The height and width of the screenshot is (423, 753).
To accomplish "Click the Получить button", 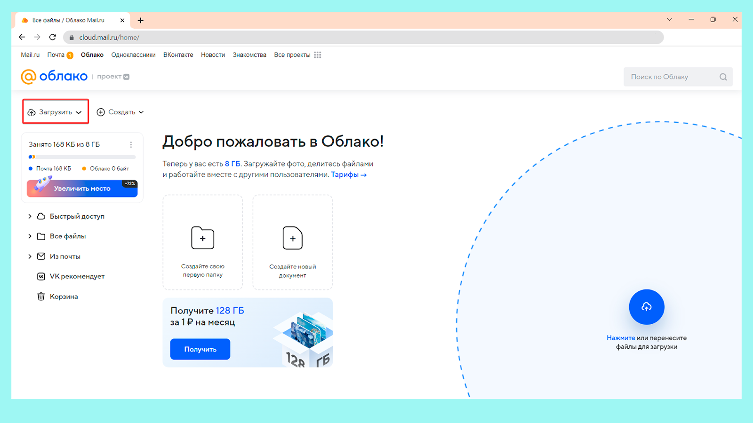I will point(200,349).
